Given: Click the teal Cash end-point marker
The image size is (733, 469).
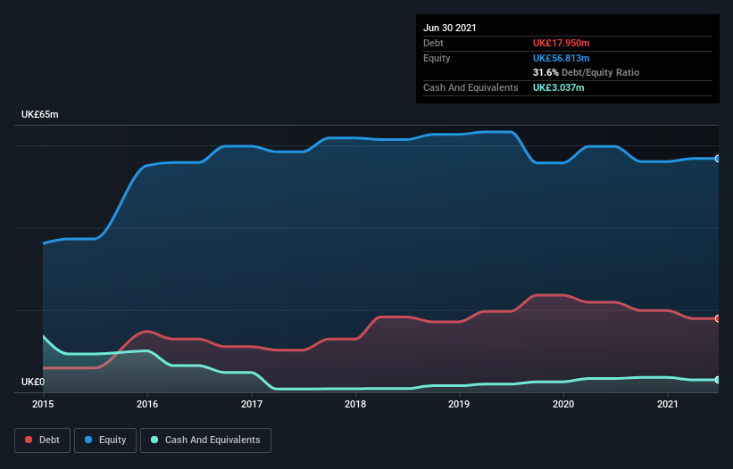Looking at the screenshot, I should tap(718, 380).
